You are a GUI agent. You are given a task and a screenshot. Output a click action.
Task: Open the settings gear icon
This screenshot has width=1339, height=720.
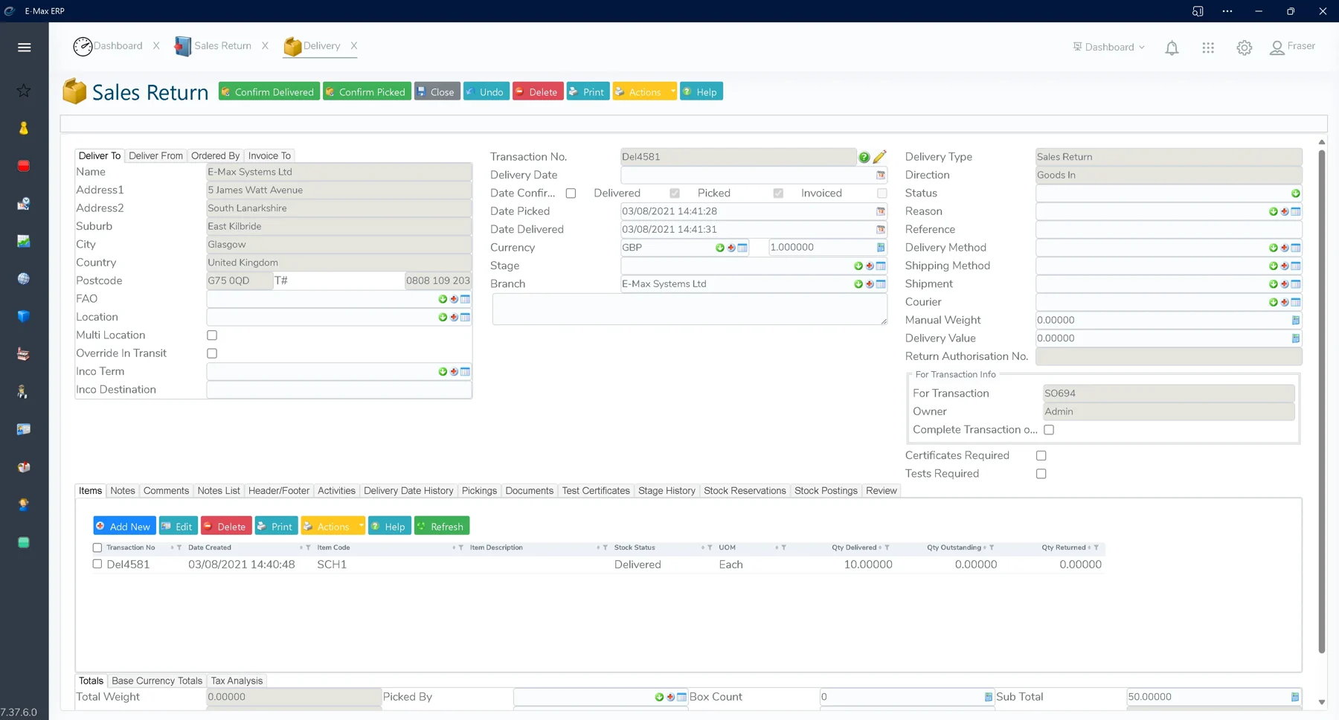[1245, 48]
